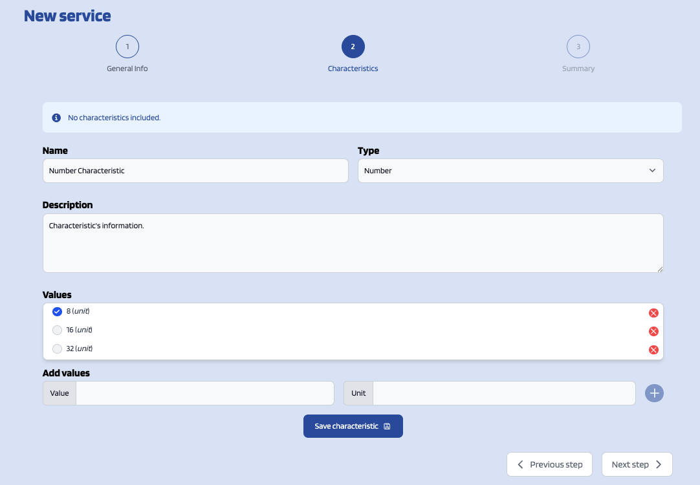Viewport: 700px width, 485px height.
Task: Remove the 8 unit value
Action: point(653,313)
